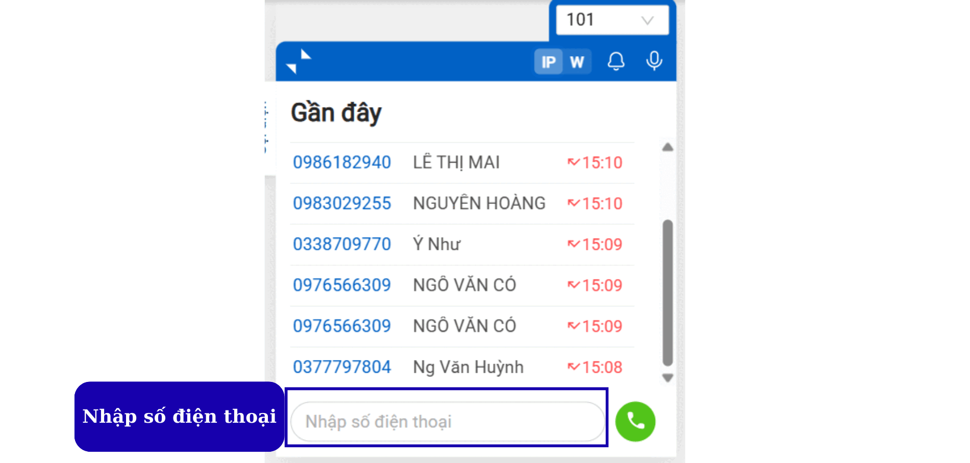This screenshot has height=463, width=970.
Task: Click in the 'Nhập số điện thoại' field
Action: point(446,421)
